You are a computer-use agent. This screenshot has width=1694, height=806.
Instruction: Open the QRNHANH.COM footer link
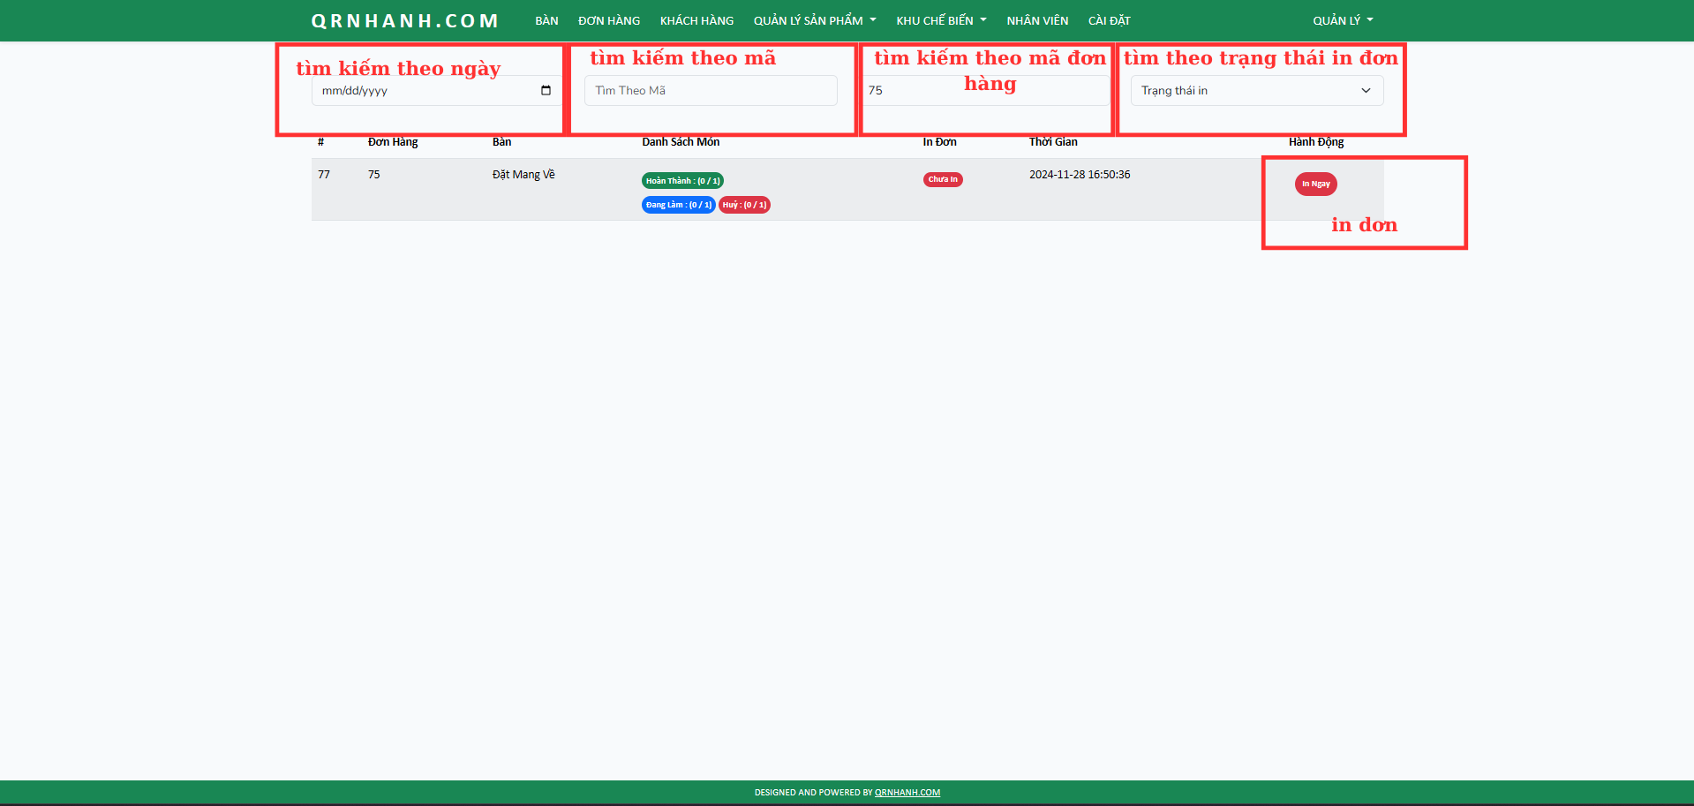907,793
